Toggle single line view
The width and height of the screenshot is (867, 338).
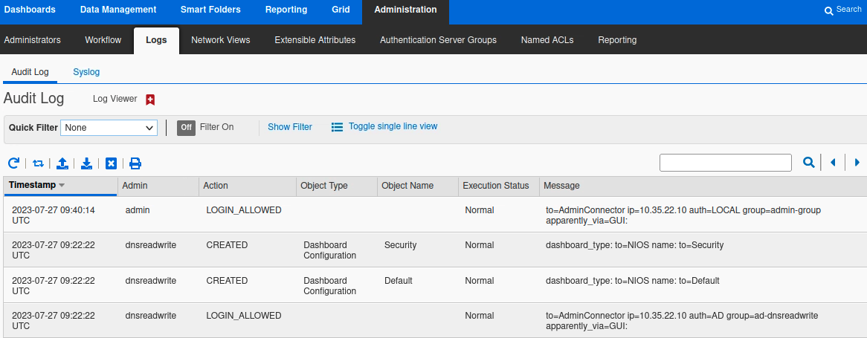(384, 127)
